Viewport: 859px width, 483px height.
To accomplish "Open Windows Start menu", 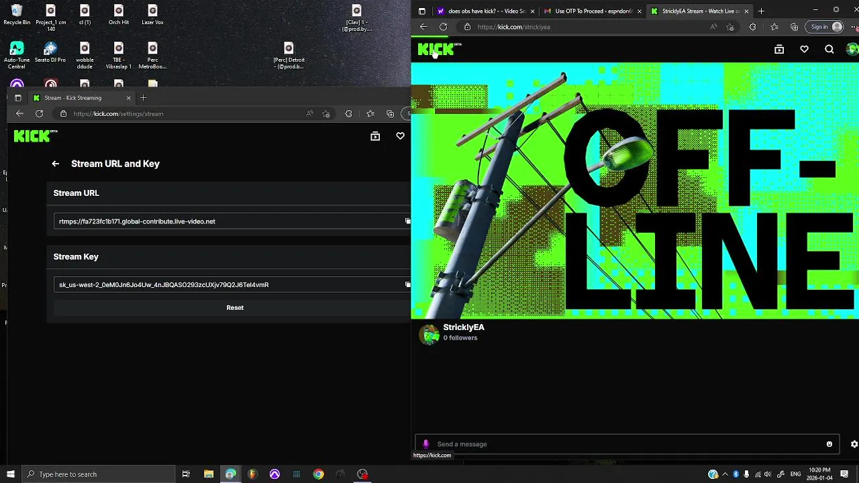I will point(10,474).
